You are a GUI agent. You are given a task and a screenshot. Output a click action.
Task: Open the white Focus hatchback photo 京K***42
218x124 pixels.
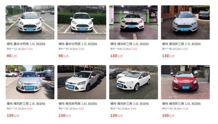coord(82,82)
